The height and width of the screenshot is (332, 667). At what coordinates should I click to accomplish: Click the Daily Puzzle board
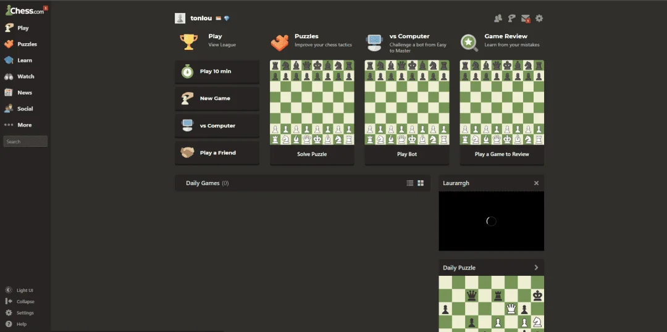point(492,304)
